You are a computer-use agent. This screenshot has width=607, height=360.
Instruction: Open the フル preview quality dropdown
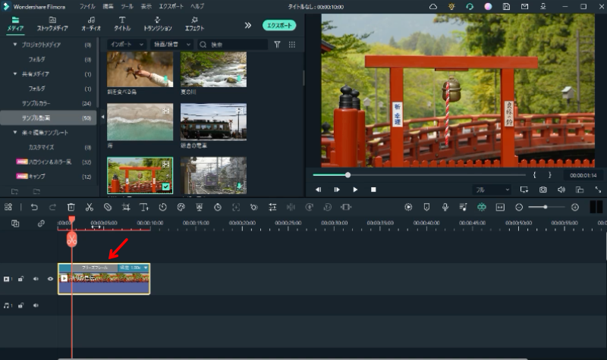(x=492, y=190)
